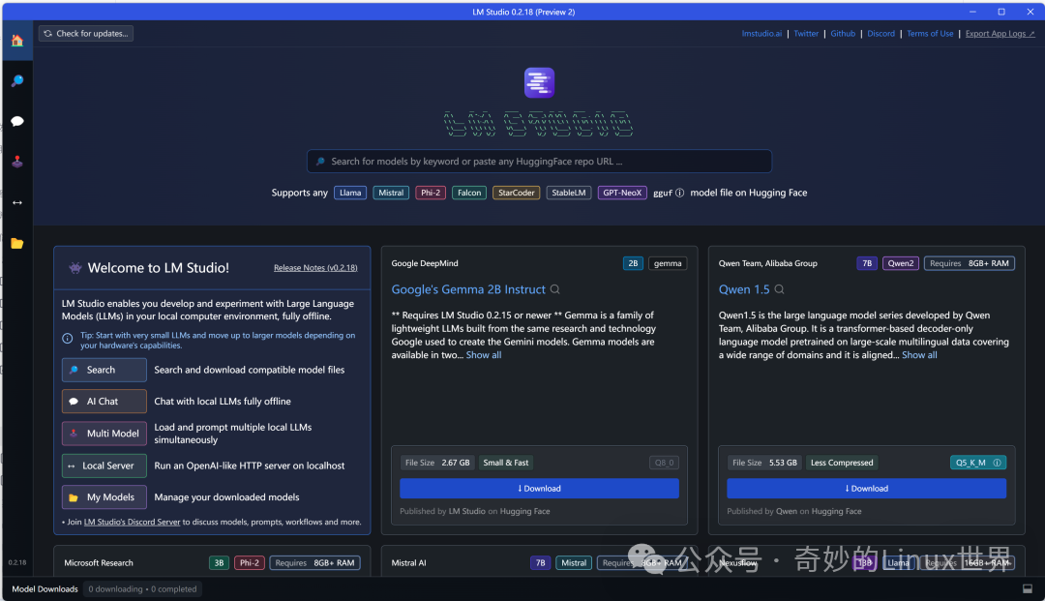This screenshot has height=601, width=1045.
Task: Select the Llama architecture tag
Action: coord(350,193)
